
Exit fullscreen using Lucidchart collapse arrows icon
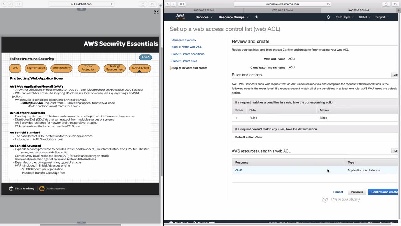point(156,12)
